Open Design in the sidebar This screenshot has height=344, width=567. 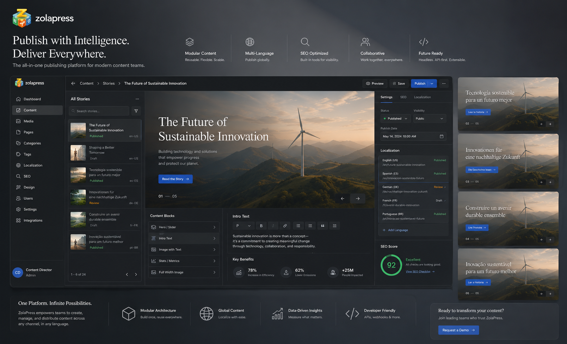point(37,187)
